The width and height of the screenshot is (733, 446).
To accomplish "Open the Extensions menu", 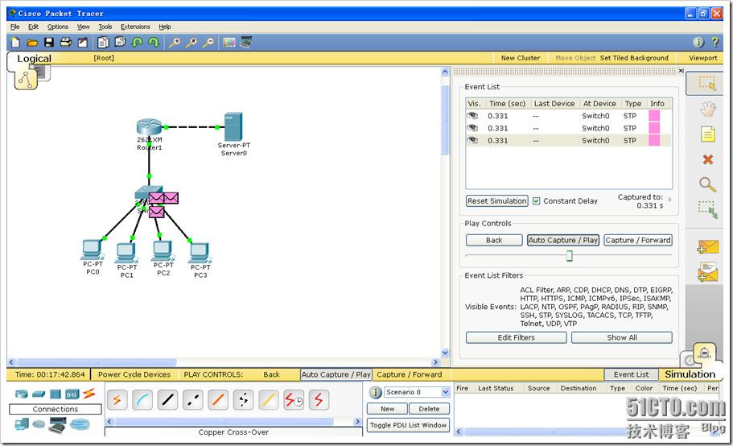I will (x=135, y=27).
